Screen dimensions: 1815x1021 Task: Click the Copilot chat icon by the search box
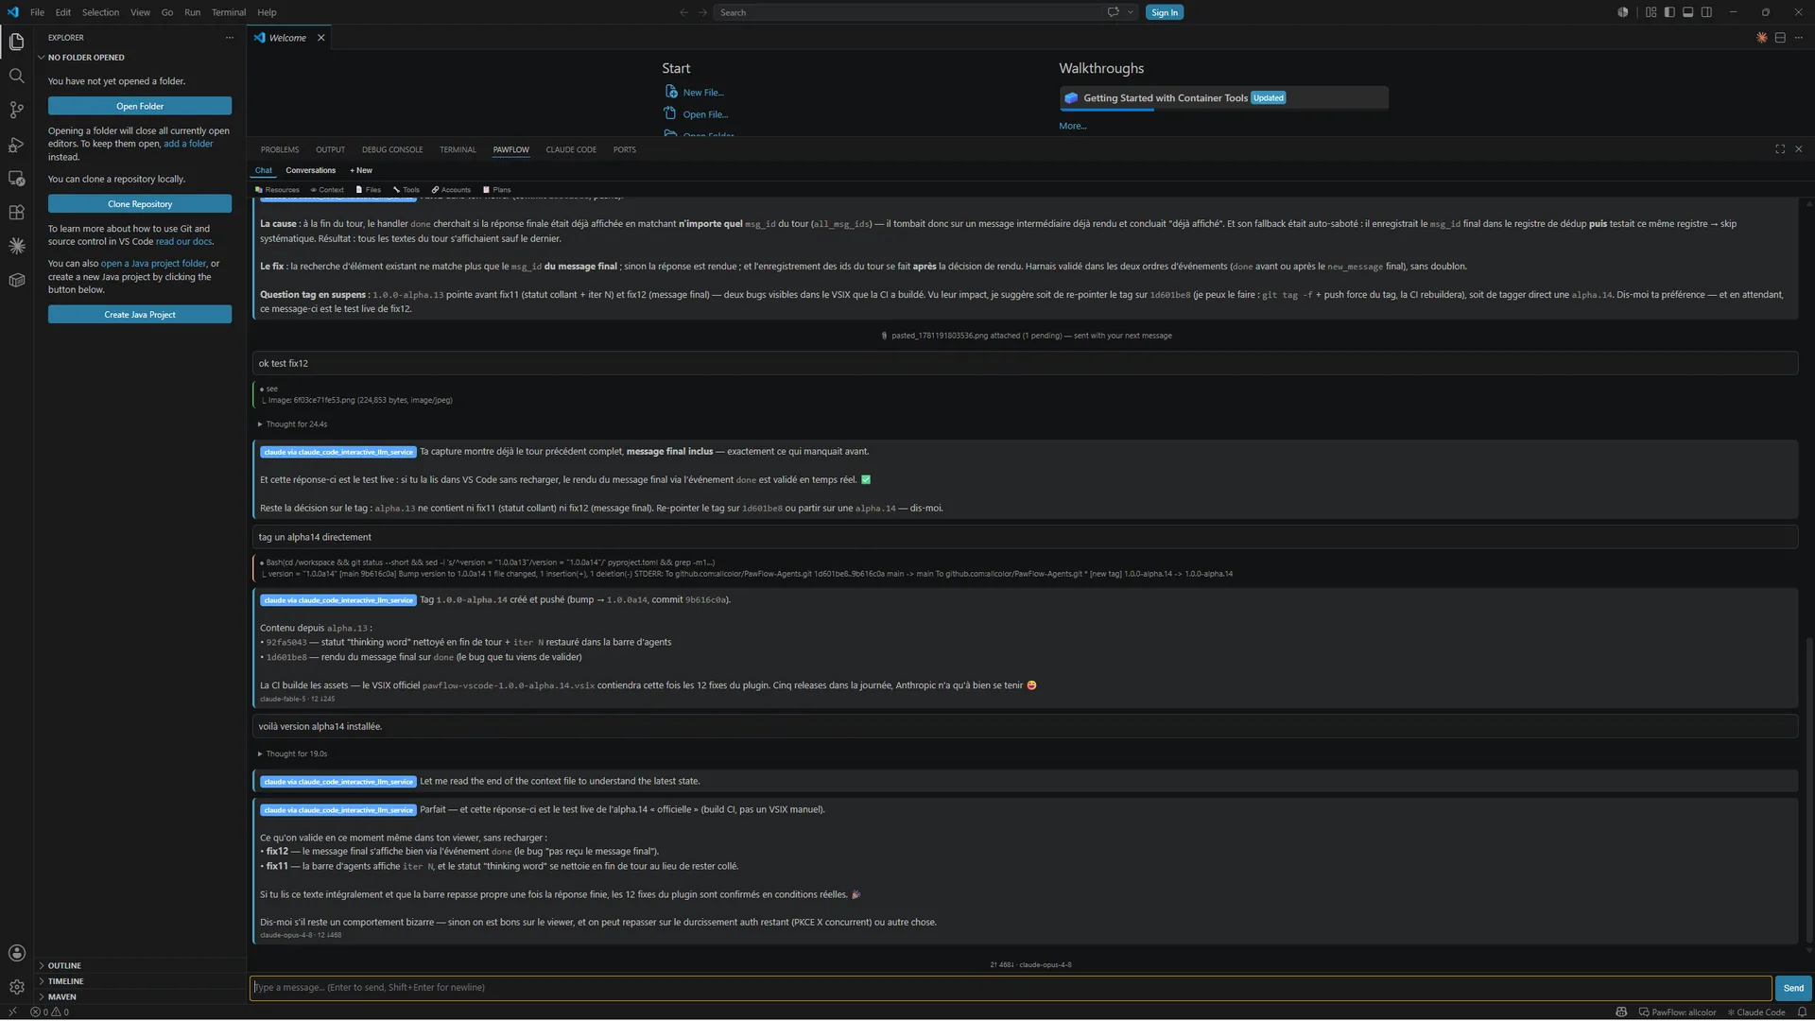point(1114,12)
